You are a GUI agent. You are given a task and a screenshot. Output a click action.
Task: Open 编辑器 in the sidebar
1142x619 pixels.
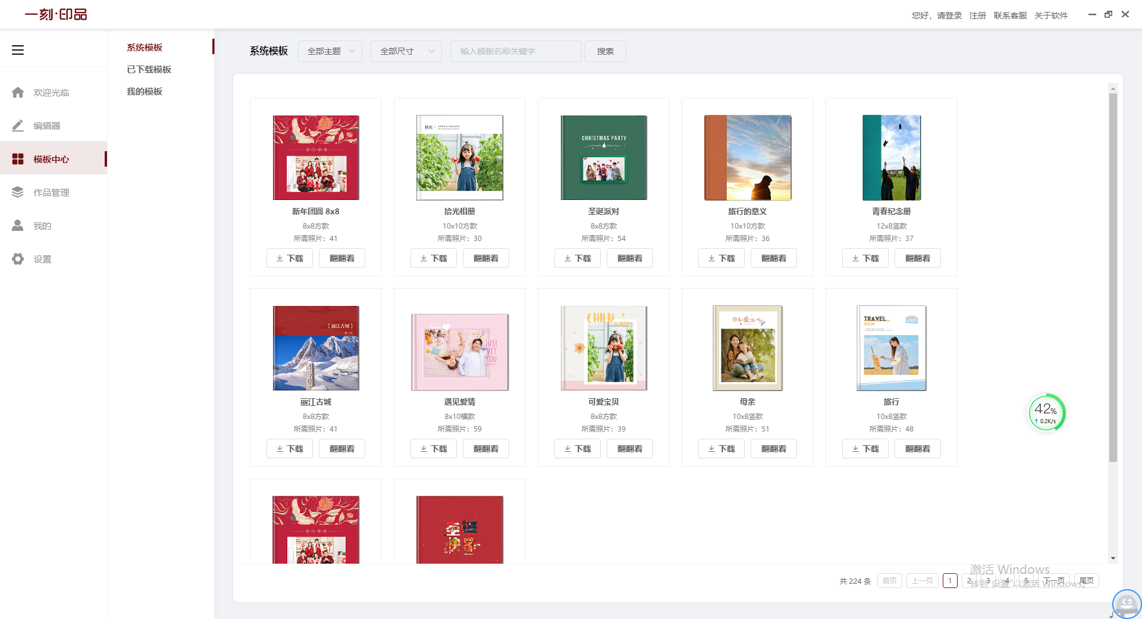pos(54,126)
